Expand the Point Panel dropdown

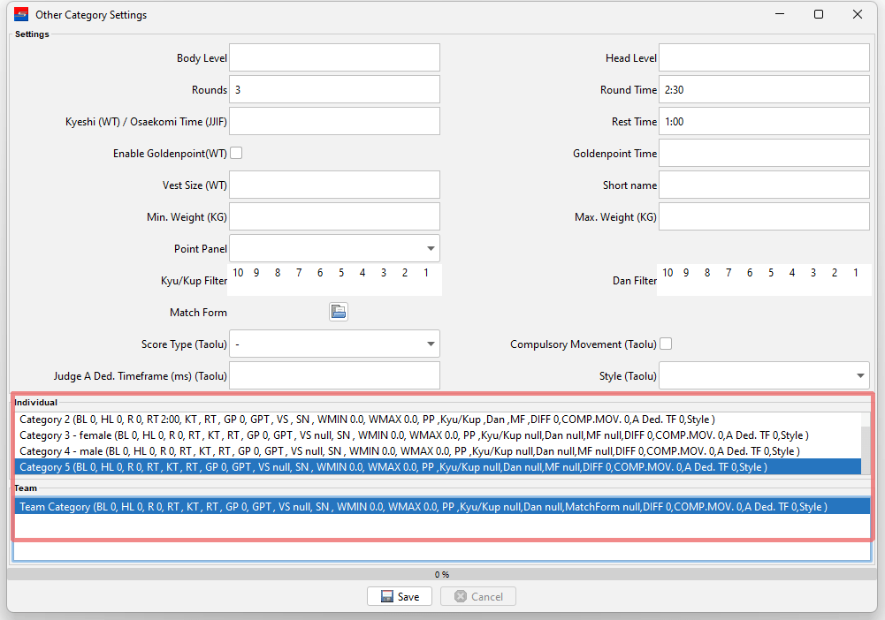pos(431,248)
